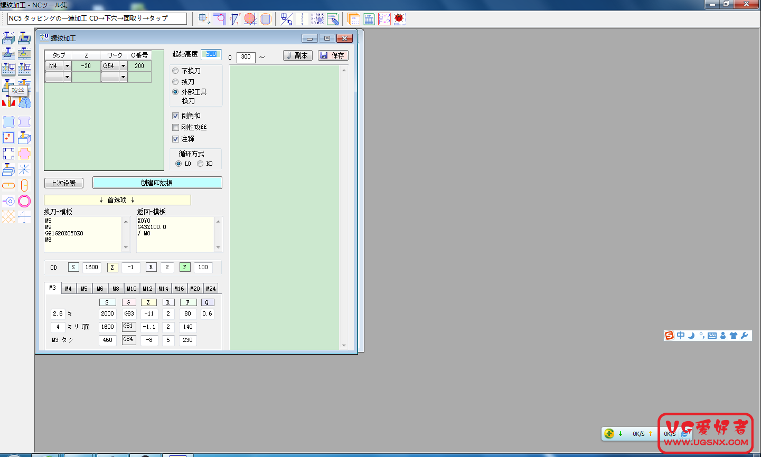Image resolution: width=761 pixels, height=457 pixels.
Task: Switch to the M4 tab
Action: coord(68,289)
